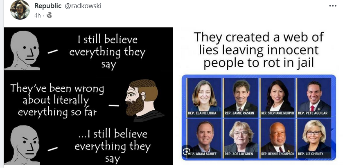
Task: Click the Republic display name
Action: pyautogui.click(x=48, y=6)
